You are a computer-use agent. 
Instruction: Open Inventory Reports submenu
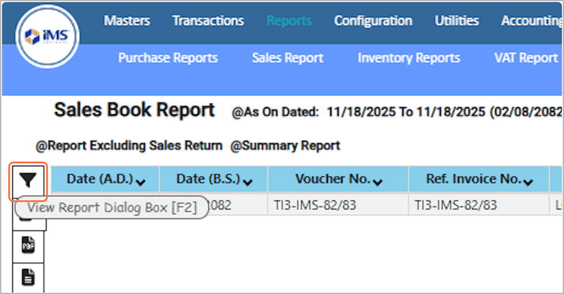tap(408, 58)
